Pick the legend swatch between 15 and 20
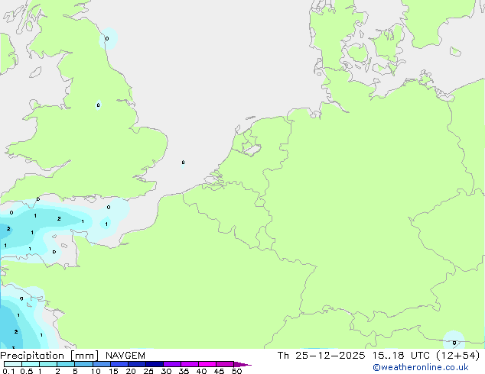Viewport: 485px width, 374px height. 119,364
